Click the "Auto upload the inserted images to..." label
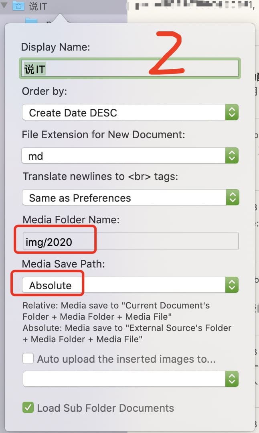This screenshot has width=259, height=433. click(126, 359)
